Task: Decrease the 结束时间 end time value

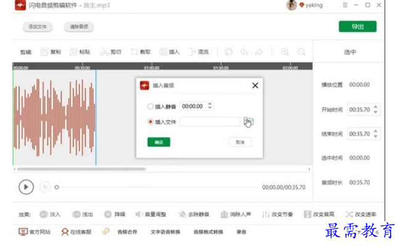Action: click(x=375, y=136)
